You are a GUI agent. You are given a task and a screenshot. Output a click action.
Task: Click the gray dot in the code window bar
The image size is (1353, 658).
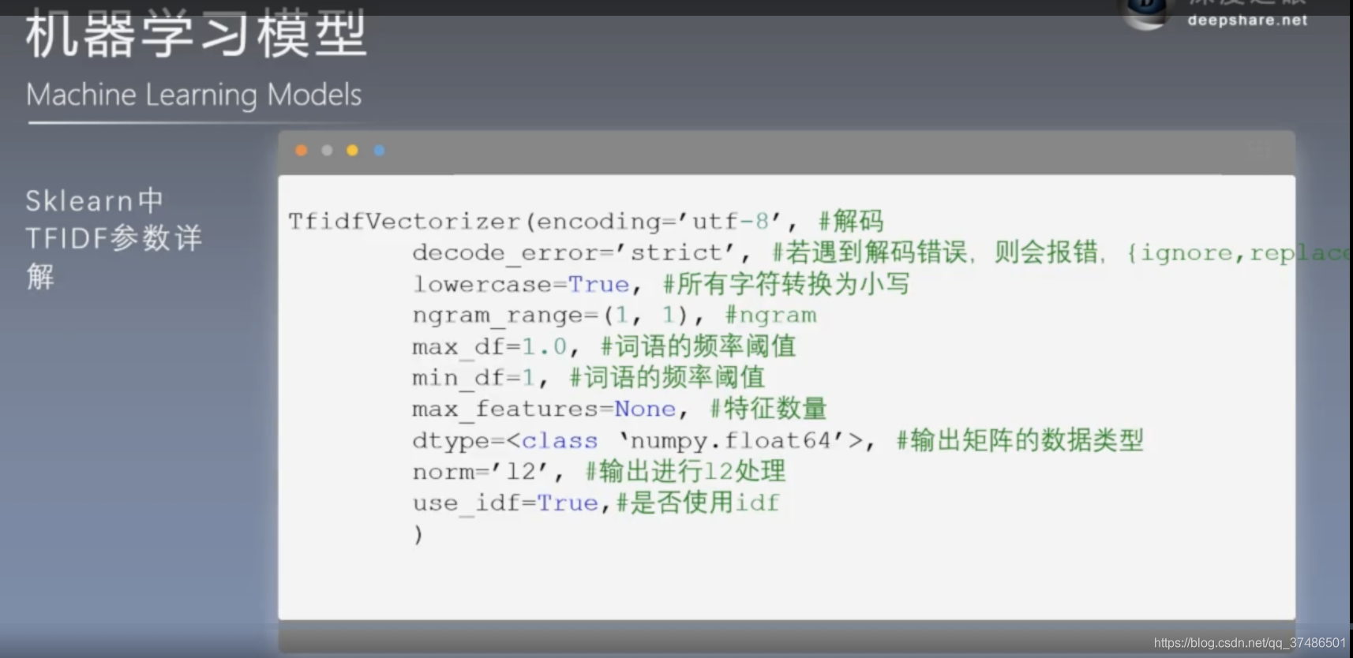pos(327,150)
